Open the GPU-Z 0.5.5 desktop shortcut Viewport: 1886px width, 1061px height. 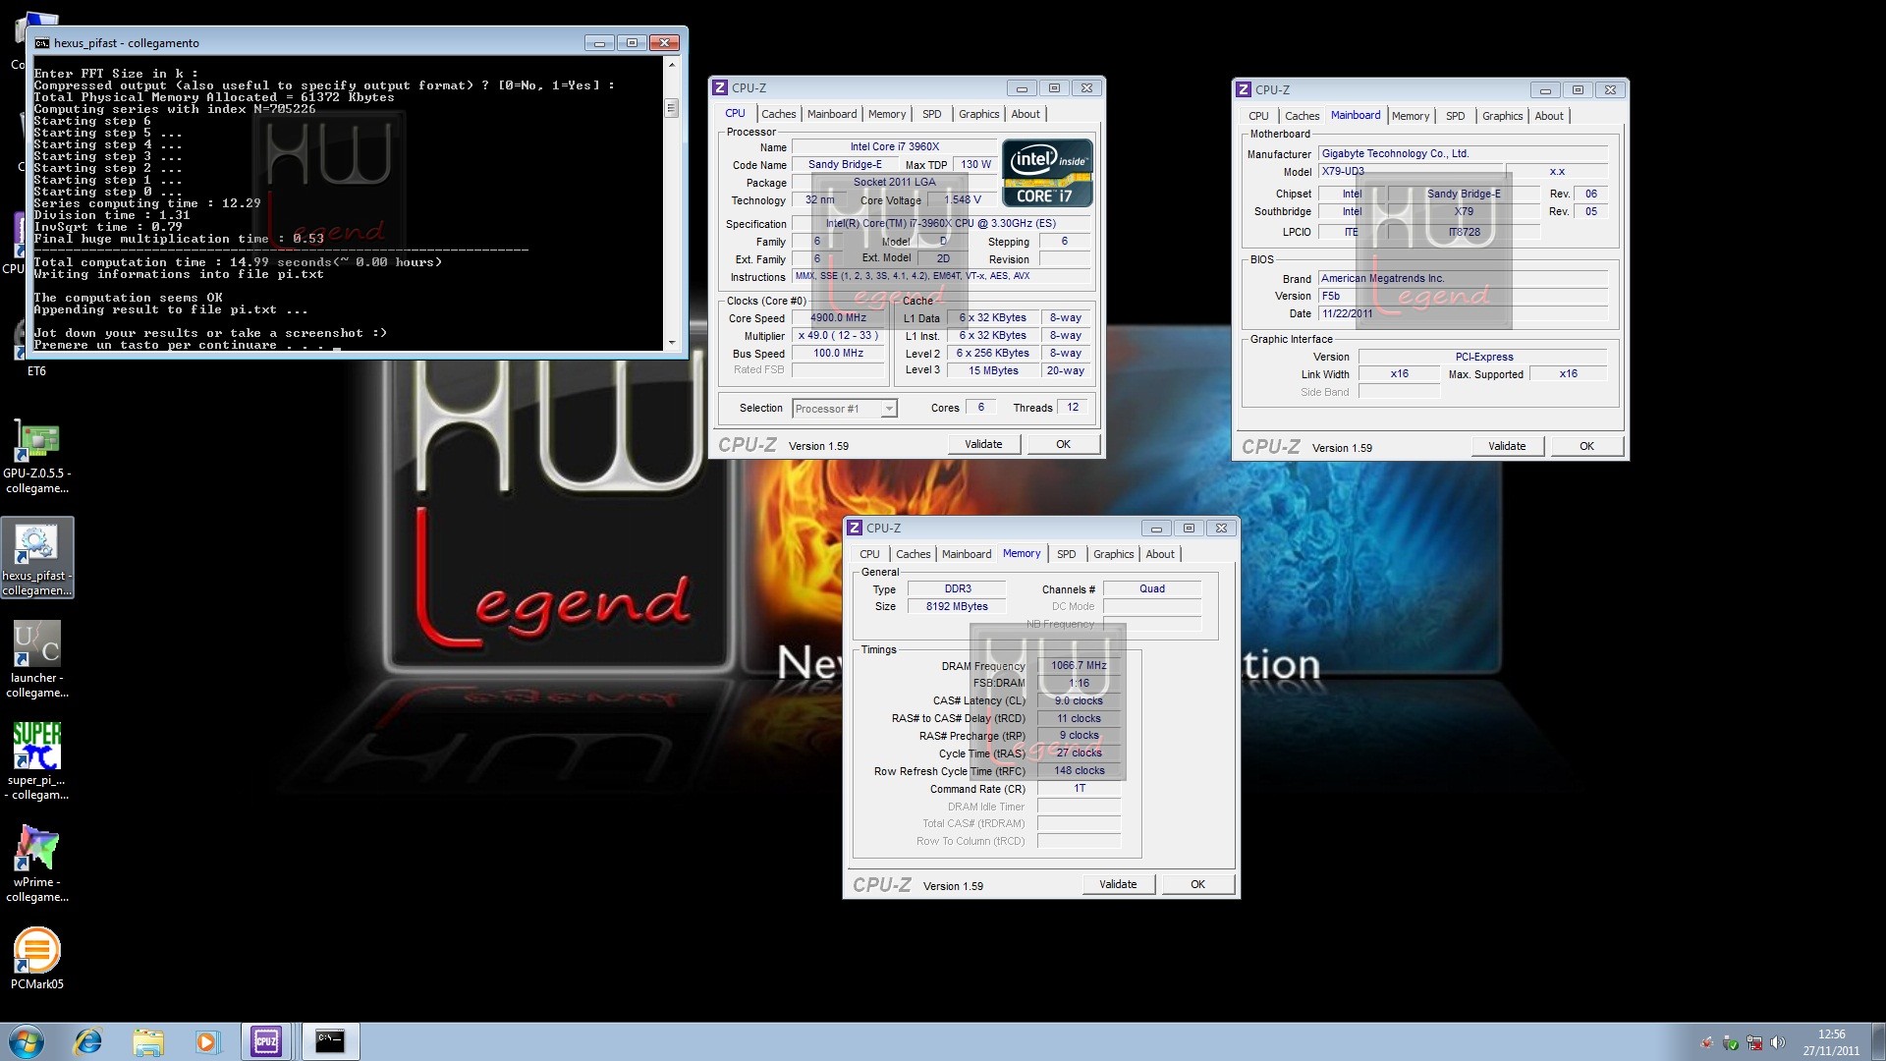37,456
